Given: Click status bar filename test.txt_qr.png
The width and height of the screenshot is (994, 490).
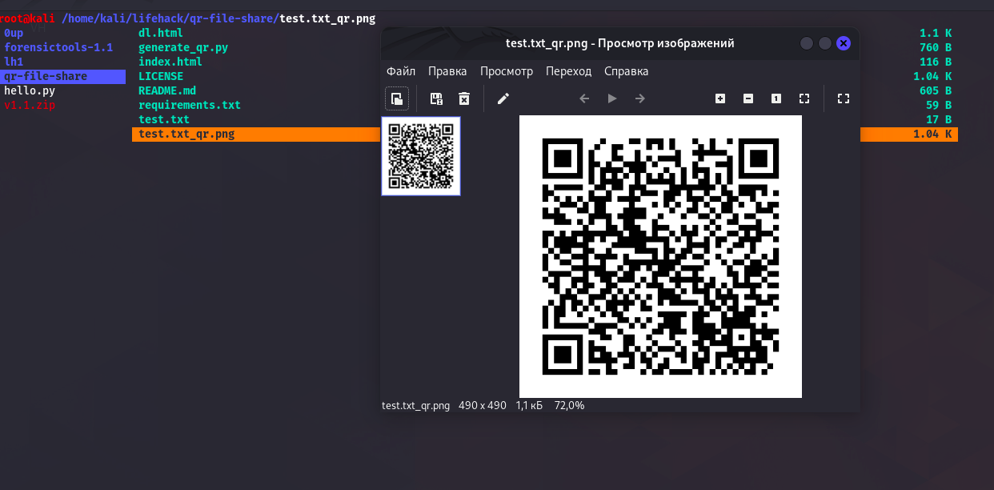Looking at the screenshot, I should pos(416,405).
